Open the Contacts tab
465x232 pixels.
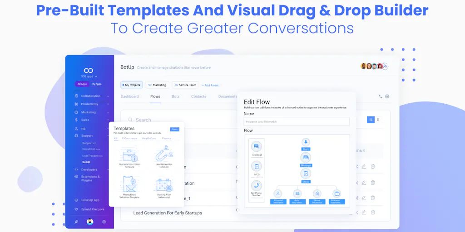[x=199, y=97]
